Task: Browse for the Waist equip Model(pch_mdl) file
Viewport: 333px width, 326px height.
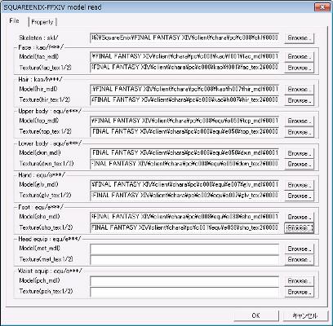Action: click(x=299, y=280)
